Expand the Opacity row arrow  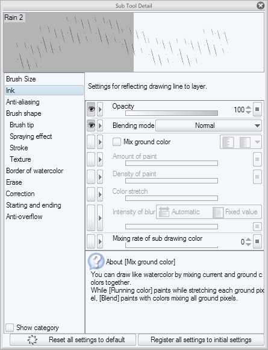coord(100,109)
